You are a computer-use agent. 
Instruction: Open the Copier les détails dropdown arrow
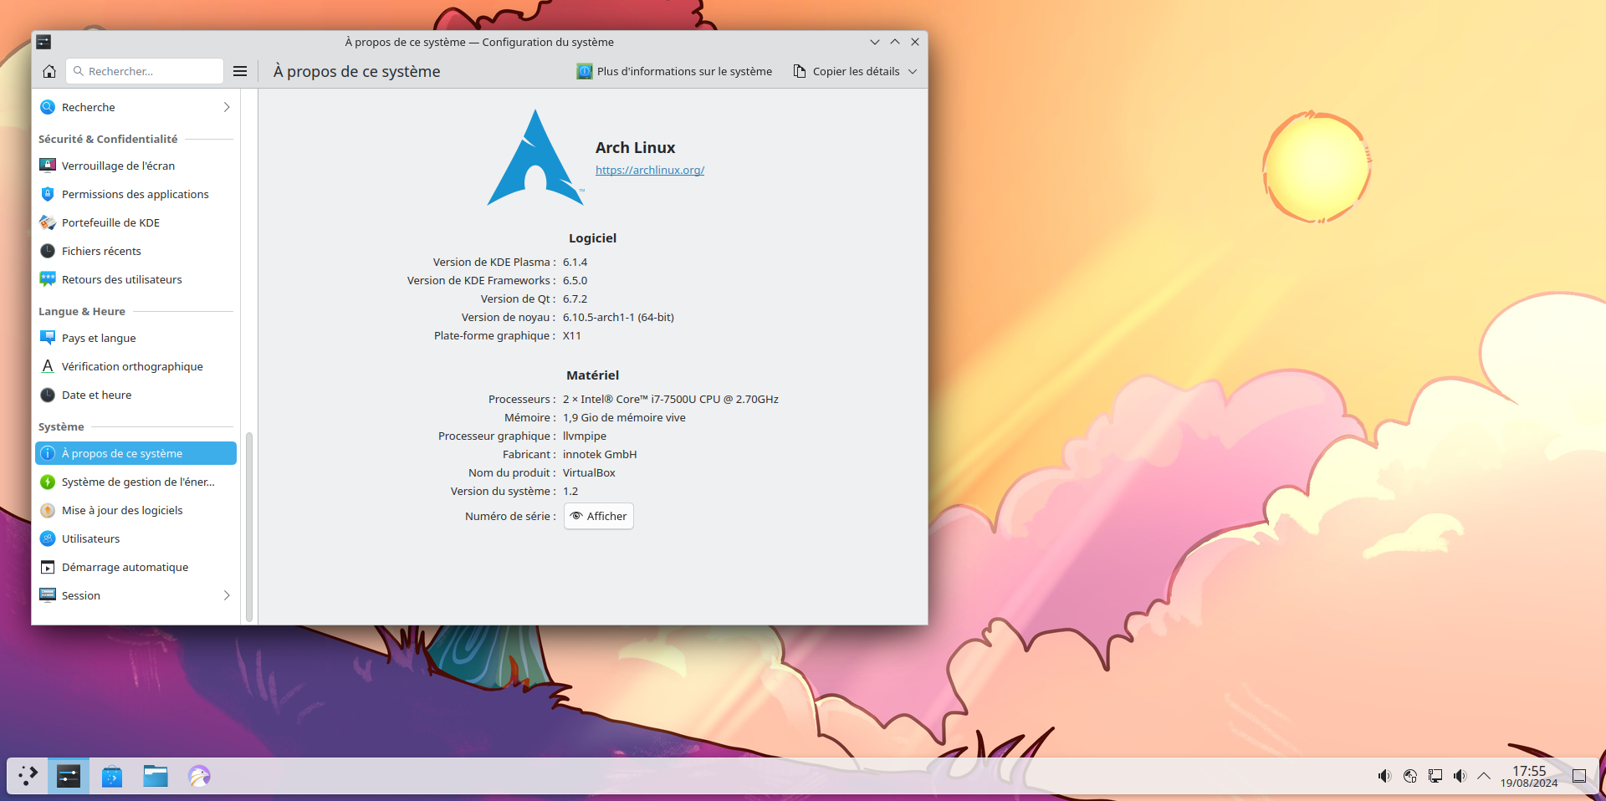[x=913, y=71]
